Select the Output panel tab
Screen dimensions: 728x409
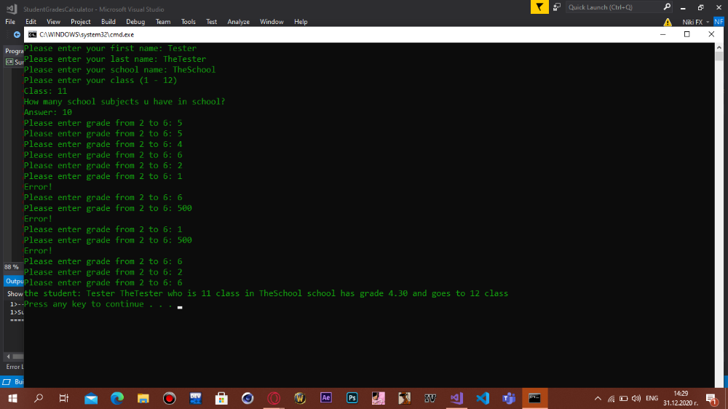(14, 282)
